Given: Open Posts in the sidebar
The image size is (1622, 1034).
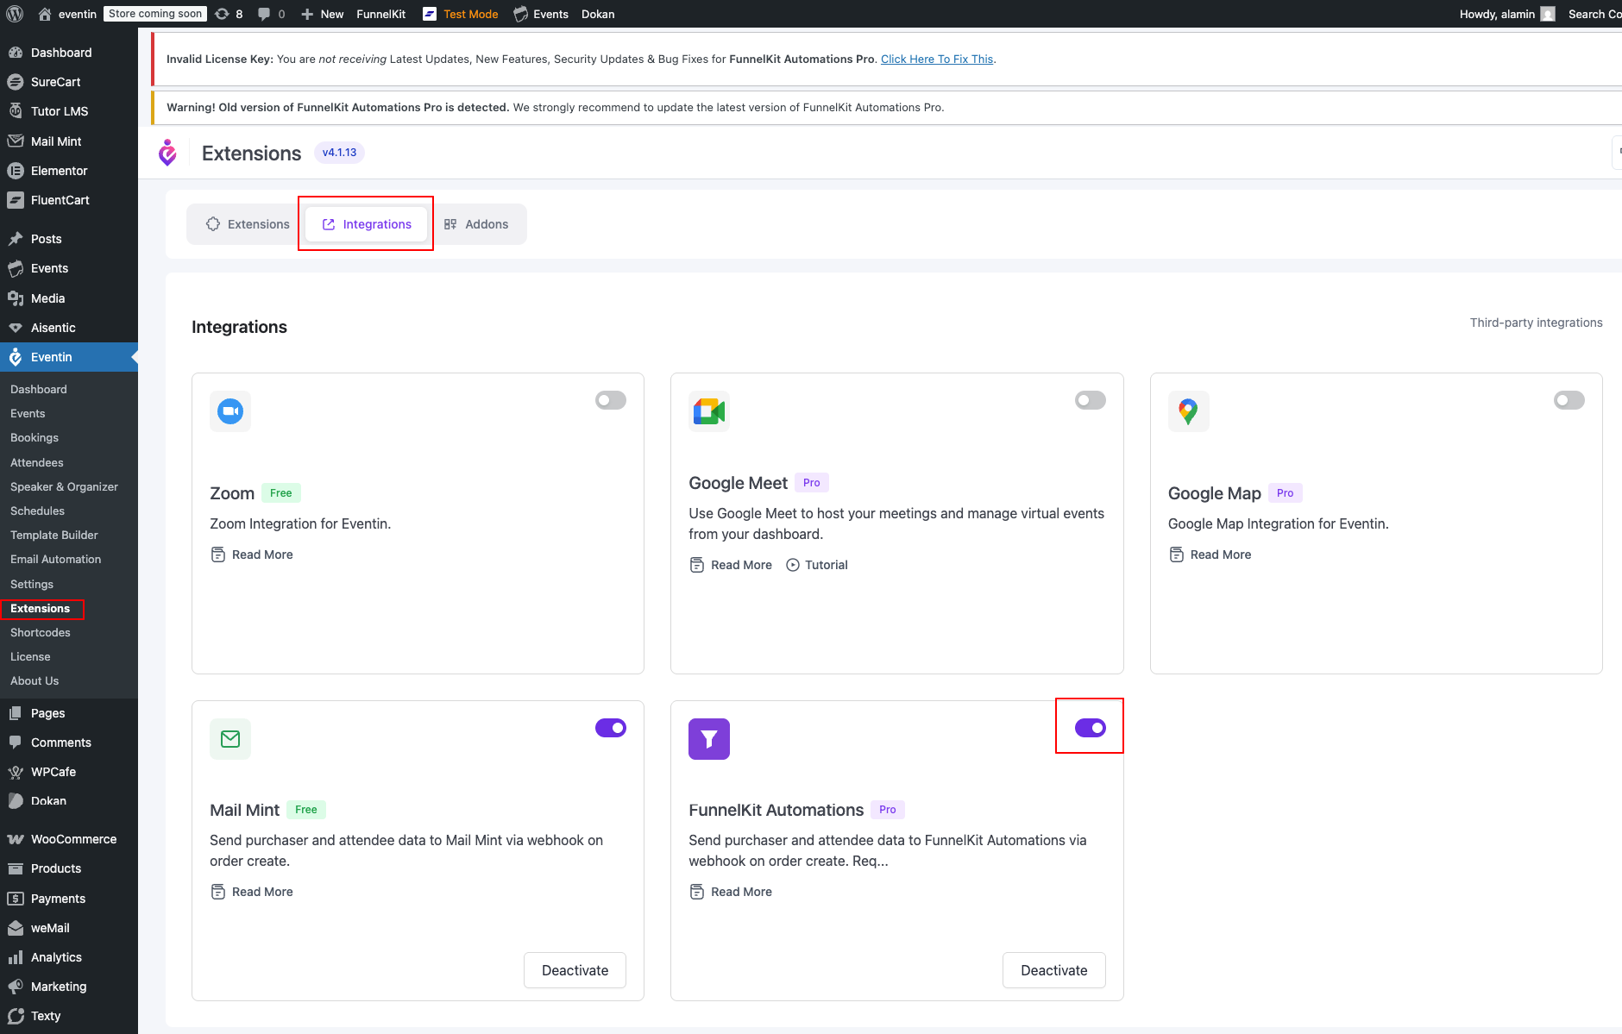Looking at the screenshot, I should point(69,239).
